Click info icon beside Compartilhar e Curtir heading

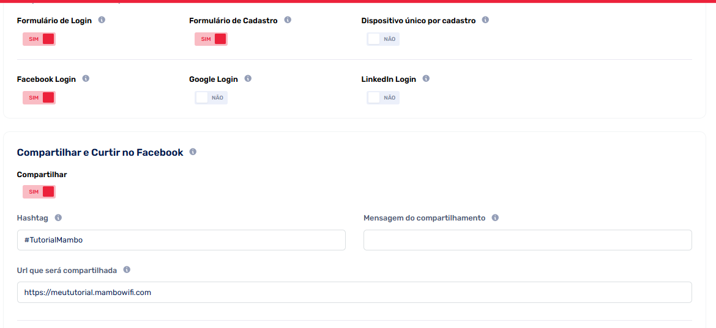pos(193,152)
